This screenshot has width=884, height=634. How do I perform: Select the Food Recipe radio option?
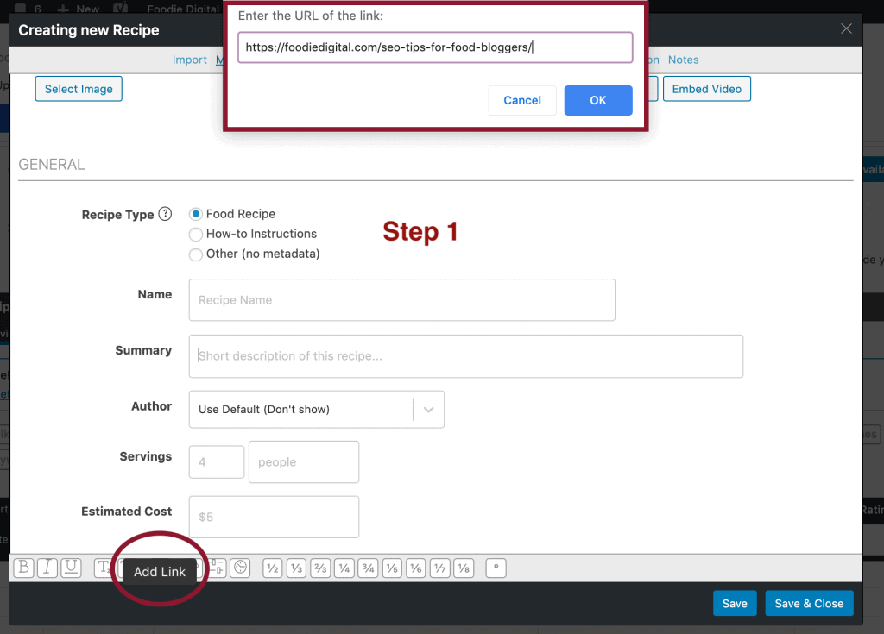[x=196, y=214]
